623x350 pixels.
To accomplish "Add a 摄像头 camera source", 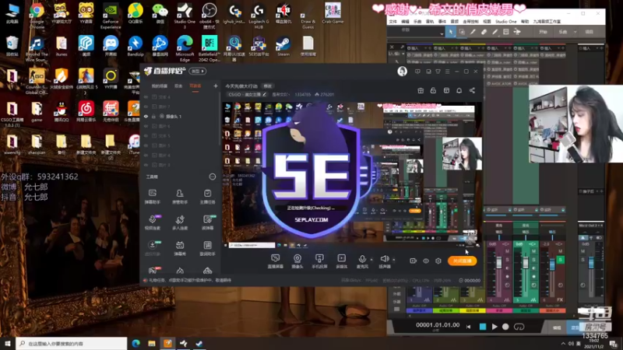I will pos(297,261).
